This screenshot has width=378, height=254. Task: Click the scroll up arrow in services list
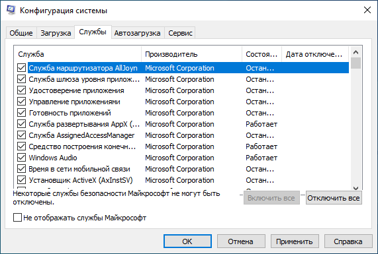point(355,52)
